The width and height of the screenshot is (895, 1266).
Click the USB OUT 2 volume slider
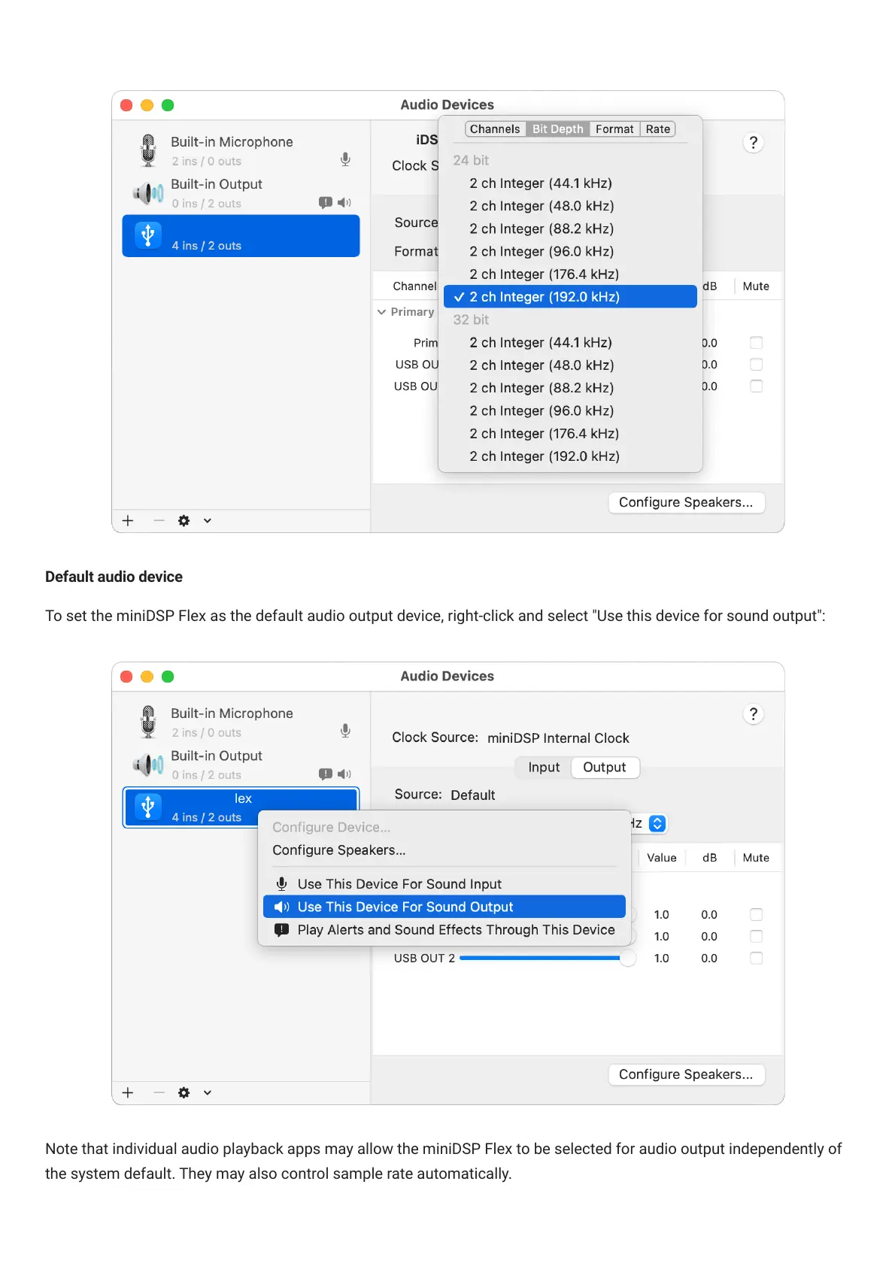pos(542,958)
